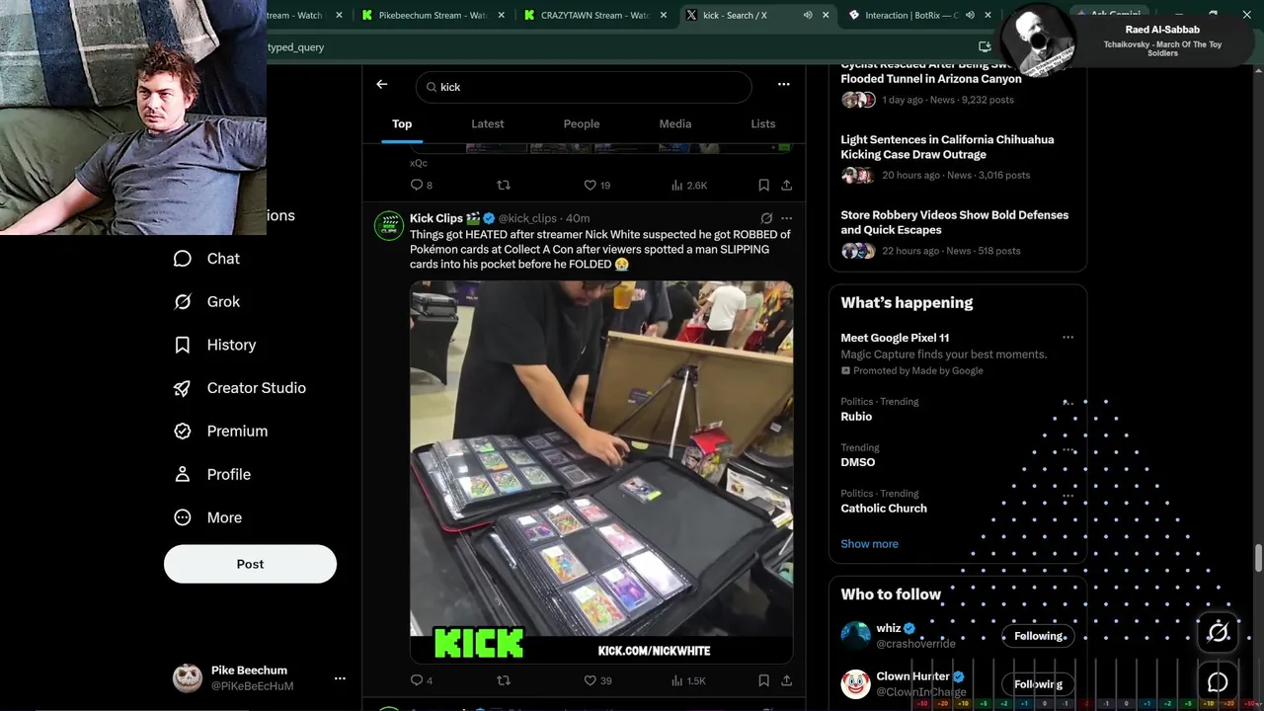Open the floating messages button
The height and width of the screenshot is (711, 1264).
pos(1218,682)
